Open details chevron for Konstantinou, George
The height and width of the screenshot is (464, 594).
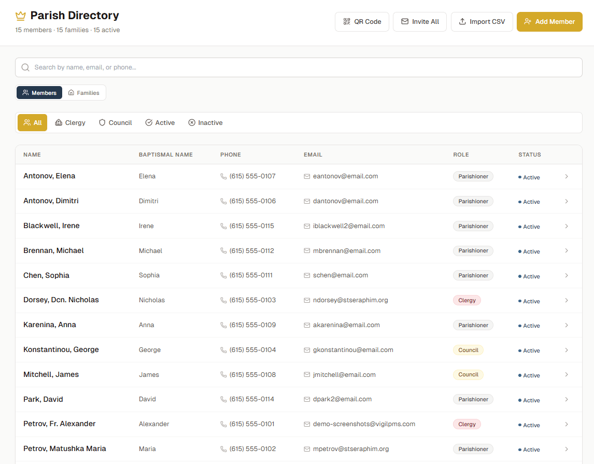coord(567,350)
